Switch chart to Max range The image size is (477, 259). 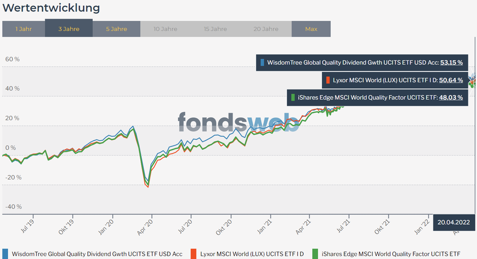point(311,29)
